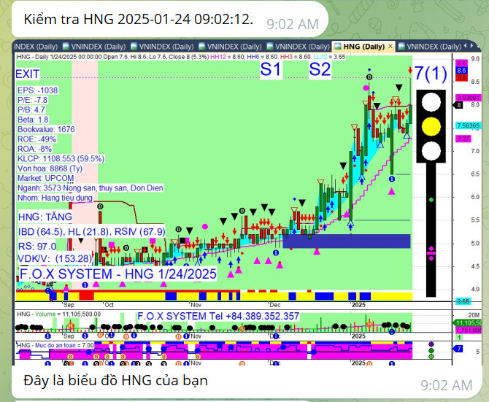Click the HNG Daily OHLC header line
489x402 pixels.
[181, 57]
